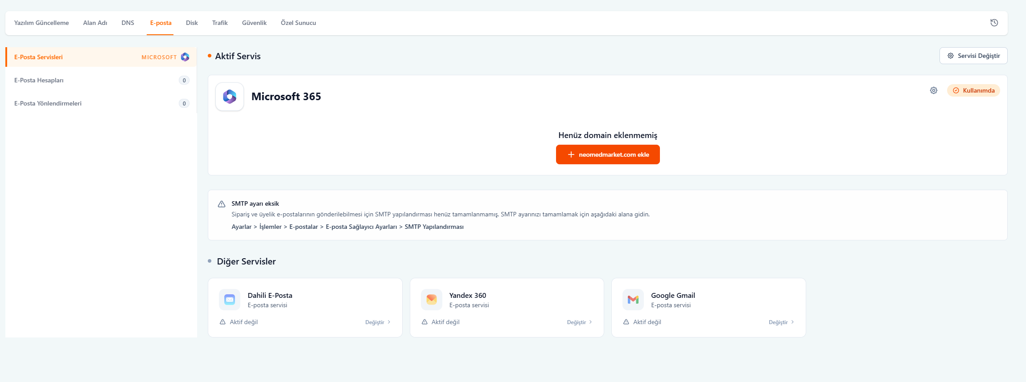This screenshot has height=382, width=1026.
Task: Click the SMTP warning triangle icon
Action: (x=222, y=204)
